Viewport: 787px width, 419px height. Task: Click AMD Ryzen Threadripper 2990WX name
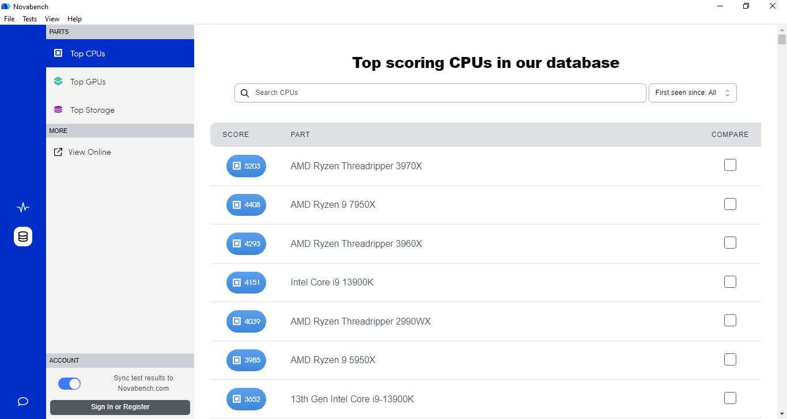[361, 321]
